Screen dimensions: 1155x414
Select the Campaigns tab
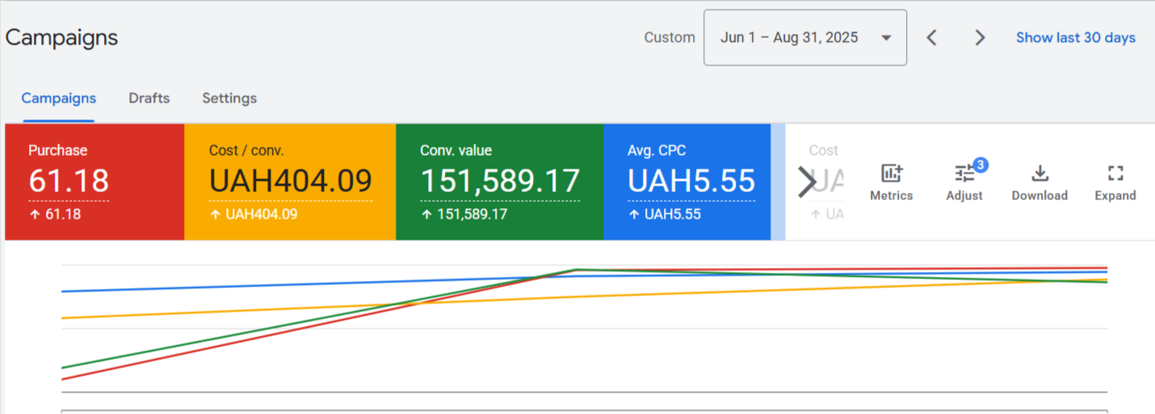click(x=58, y=98)
